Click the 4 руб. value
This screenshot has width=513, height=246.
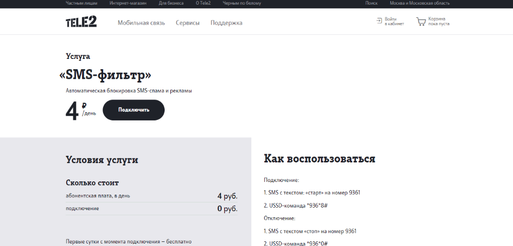coord(227,196)
